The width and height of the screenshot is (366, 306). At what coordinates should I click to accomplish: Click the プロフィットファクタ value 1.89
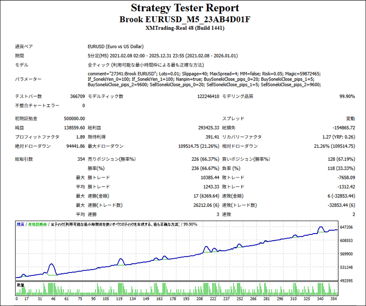[81, 137]
